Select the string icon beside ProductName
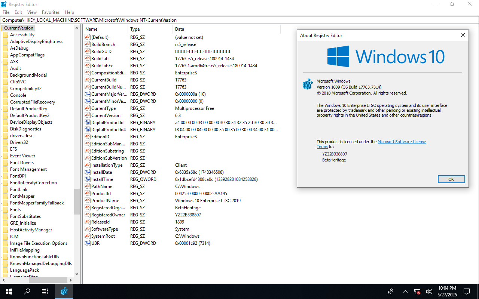This screenshot has height=299, width=479. 88,201
